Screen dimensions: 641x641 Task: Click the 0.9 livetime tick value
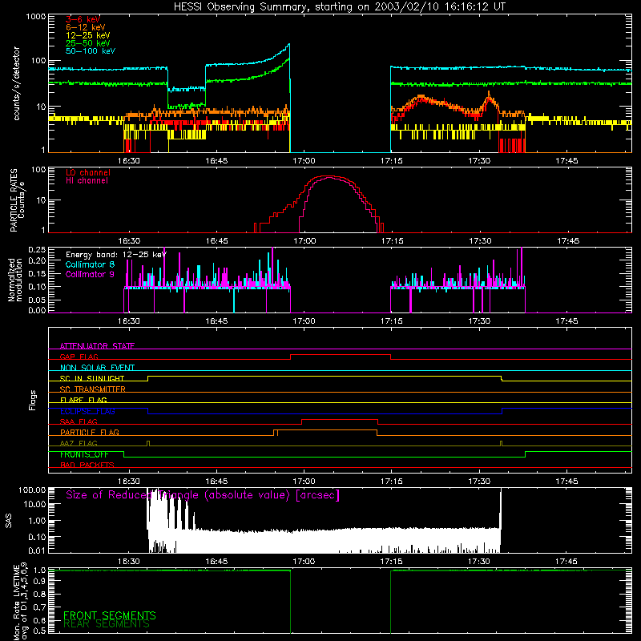click(39, 581)
